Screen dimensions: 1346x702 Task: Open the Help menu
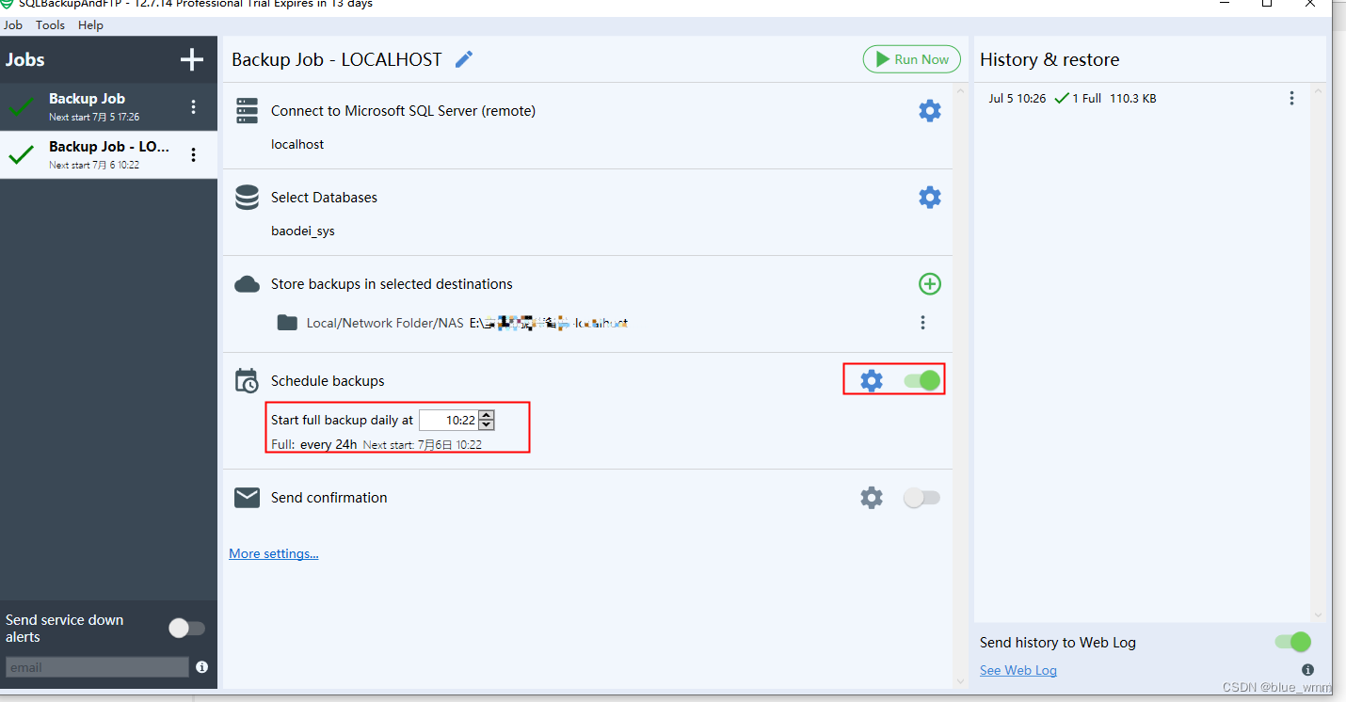click(x=90, y=25)
